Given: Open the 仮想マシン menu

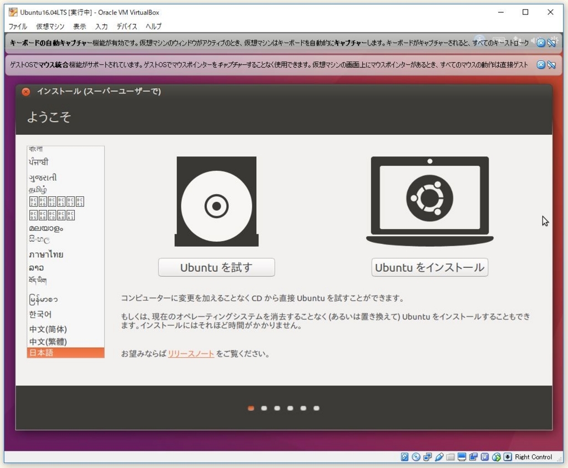Looking at the screenshot, I should [x=50, y=27].
